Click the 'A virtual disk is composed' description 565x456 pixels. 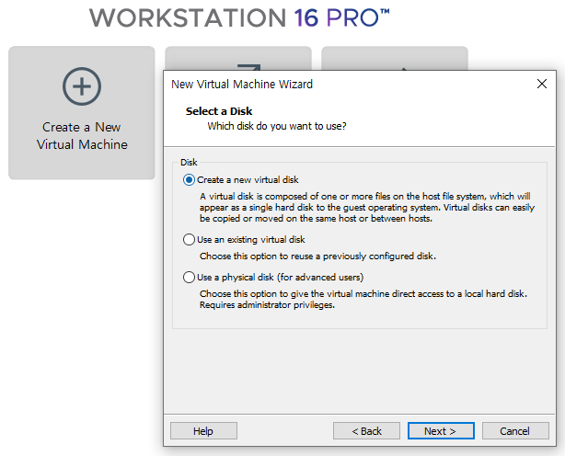coord(367,207)
